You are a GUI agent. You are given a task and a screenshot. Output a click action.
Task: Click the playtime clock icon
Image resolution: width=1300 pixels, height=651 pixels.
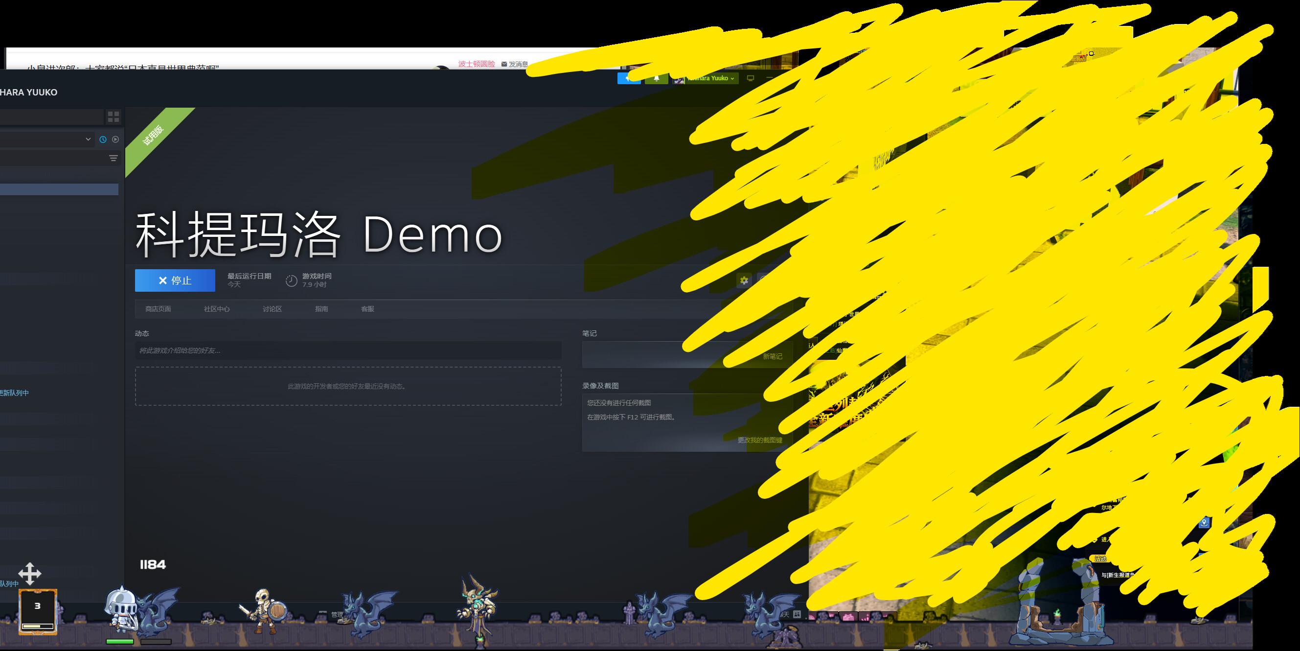291,281
